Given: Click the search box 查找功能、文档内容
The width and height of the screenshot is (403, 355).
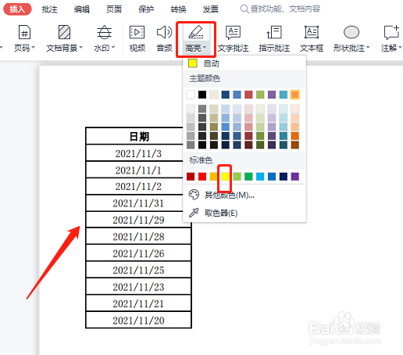Looking at the screenshot, I should click(285, 9).
